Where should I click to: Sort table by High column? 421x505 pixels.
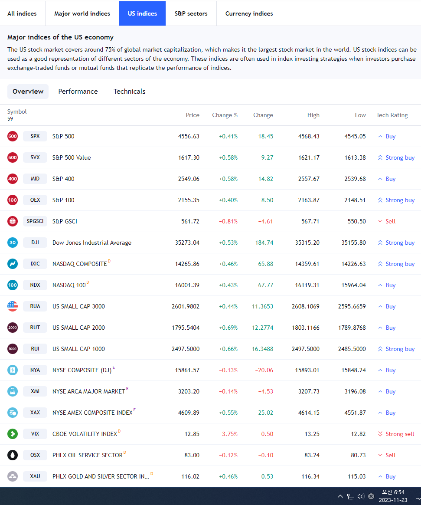point(313,115)
